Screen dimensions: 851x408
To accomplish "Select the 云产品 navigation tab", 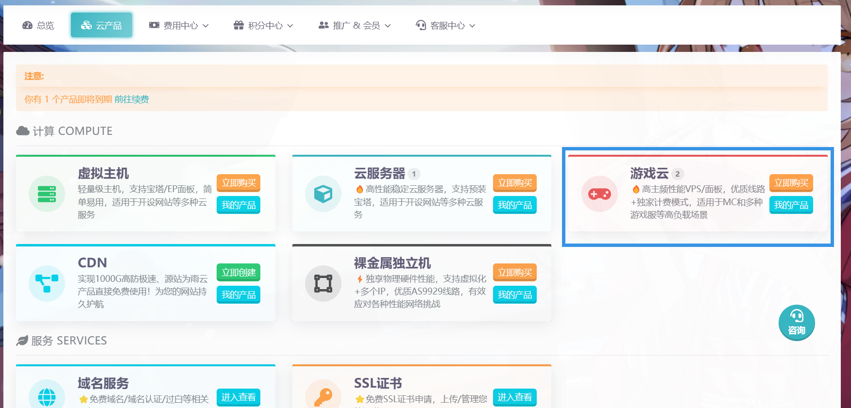I will 102,25.
